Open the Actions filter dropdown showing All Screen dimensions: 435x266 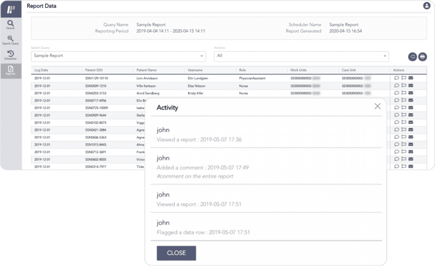301,56
